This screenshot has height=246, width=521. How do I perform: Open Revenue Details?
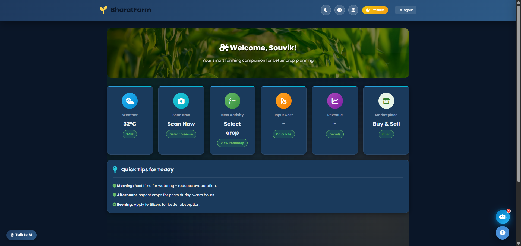[335, 134]
